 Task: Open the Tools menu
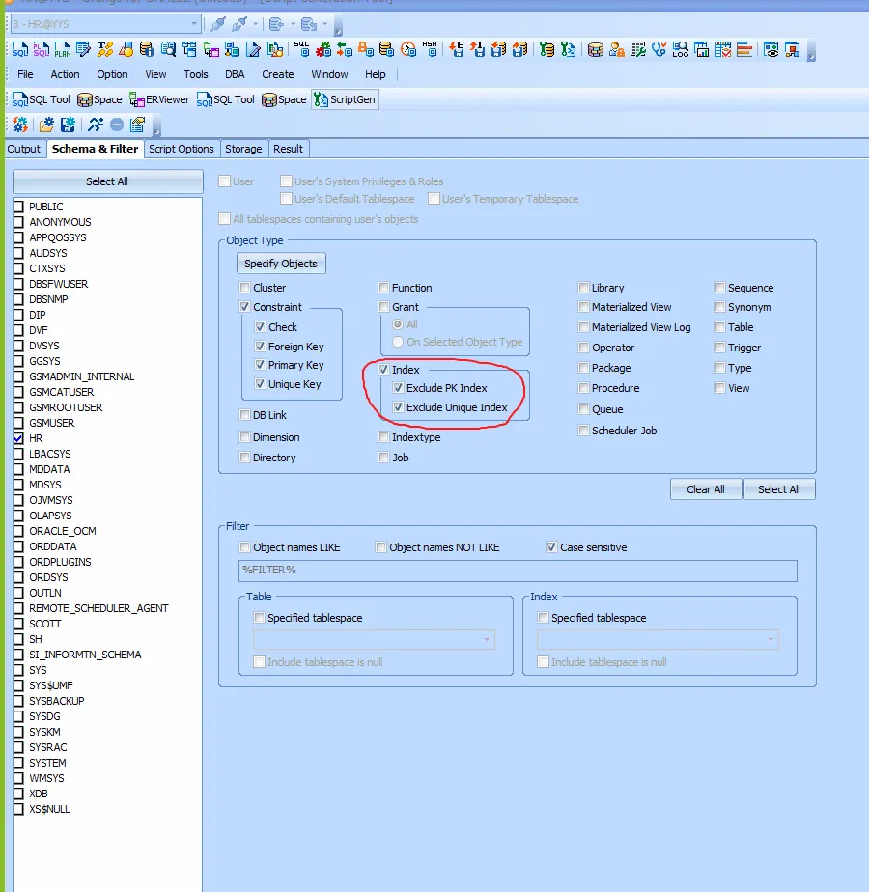[196, 74]
